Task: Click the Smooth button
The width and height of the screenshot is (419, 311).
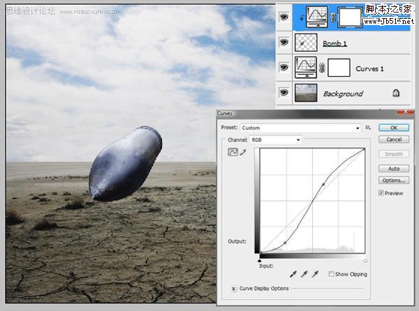Action: (394, 154)
